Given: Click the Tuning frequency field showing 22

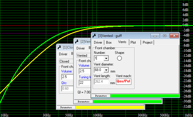Looking at the screenshot, I should 85,83.
